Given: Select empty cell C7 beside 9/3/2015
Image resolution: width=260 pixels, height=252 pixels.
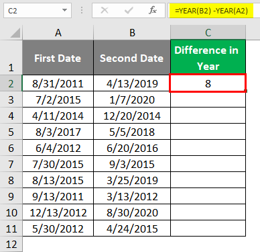Looking at the screenshot, I should 208,164.
